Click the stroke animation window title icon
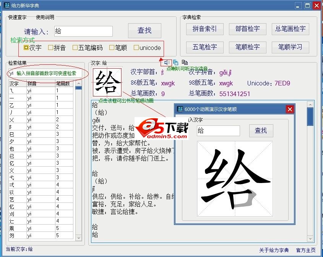 [180, 109]
